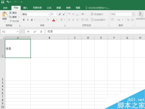
Task: Click the Align Right icon
Action: tap(77, 20)
